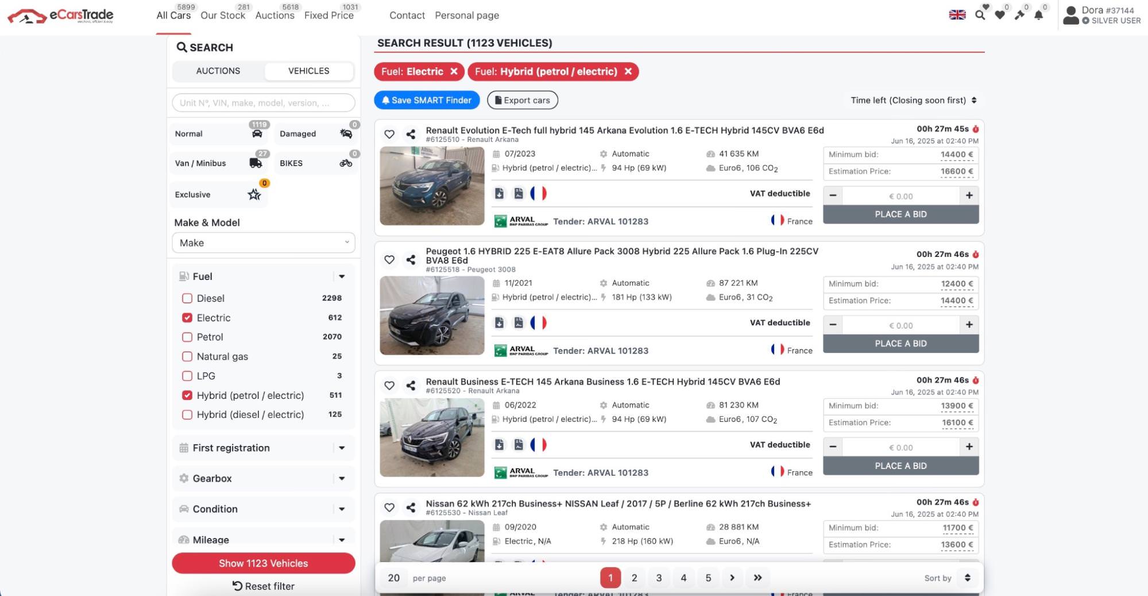Go to results page 2
The height and width of the screenshot is (596, 1148).
[634, 578]
